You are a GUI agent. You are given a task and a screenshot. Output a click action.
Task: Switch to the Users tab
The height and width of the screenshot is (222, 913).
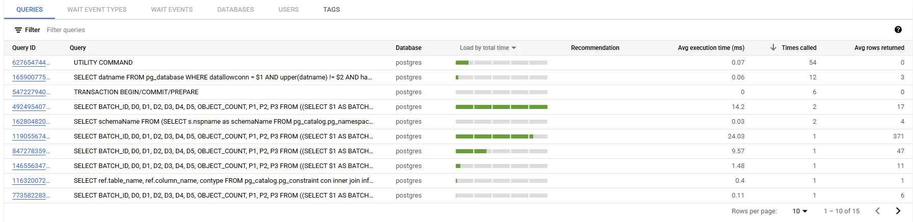tap(289, 10)
